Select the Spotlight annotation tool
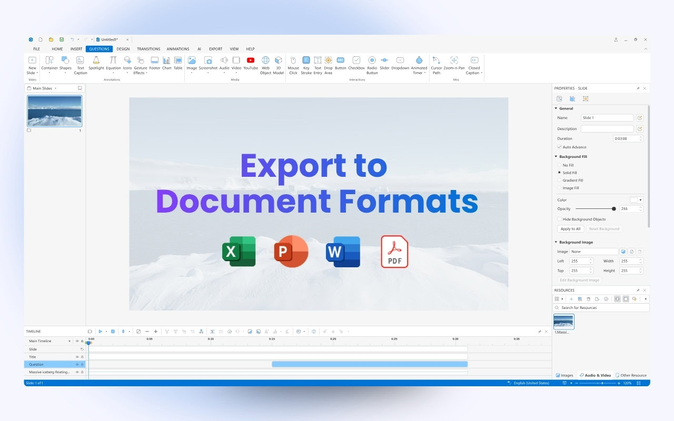Screen dimensions: 674x421 point(96,64)
